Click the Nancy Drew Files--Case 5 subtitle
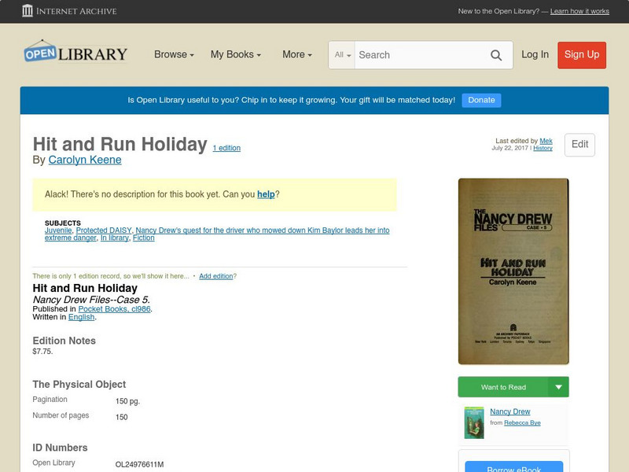This screenshot has width=629, height=472. click(x=91, y=300)
